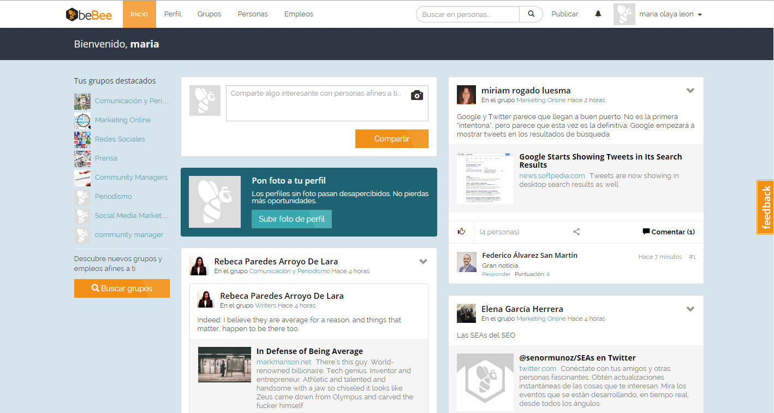Screen dimensions: 774x413
Task: Open the Empleos menu item
Action: (299, 14)
